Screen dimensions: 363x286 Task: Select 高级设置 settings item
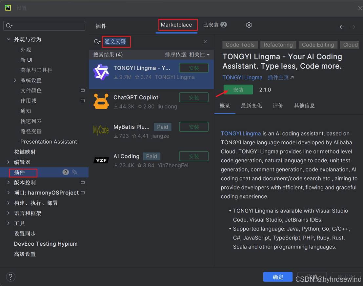point(25,254)
